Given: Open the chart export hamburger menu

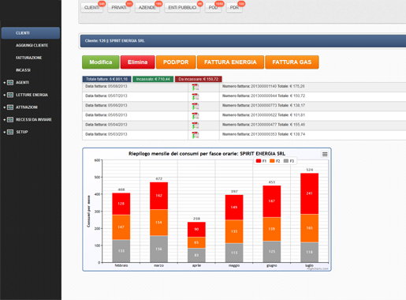Looking at the screenshot, I should click(x=325, y=154).
